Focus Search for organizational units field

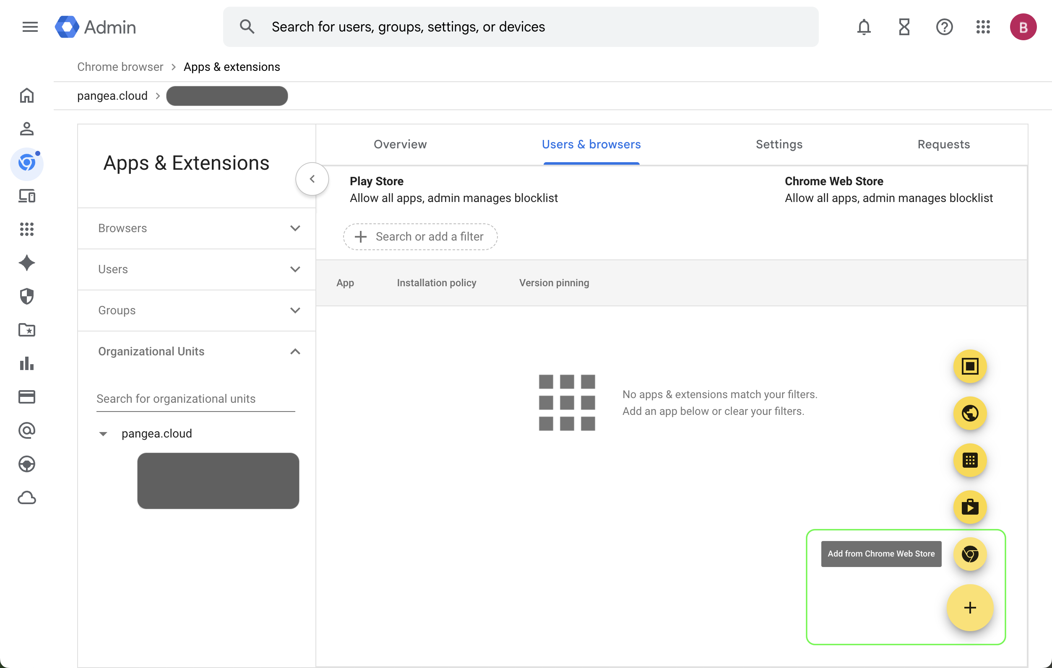click(x=196, y=399)
